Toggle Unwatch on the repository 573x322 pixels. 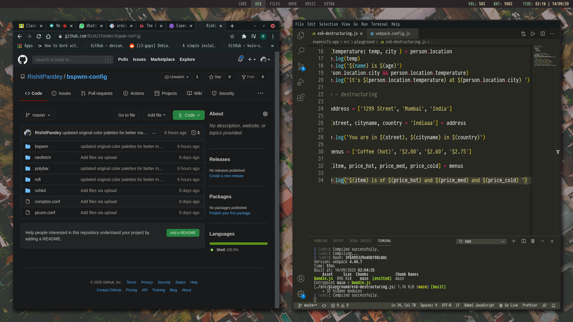[x=177, y=77]
